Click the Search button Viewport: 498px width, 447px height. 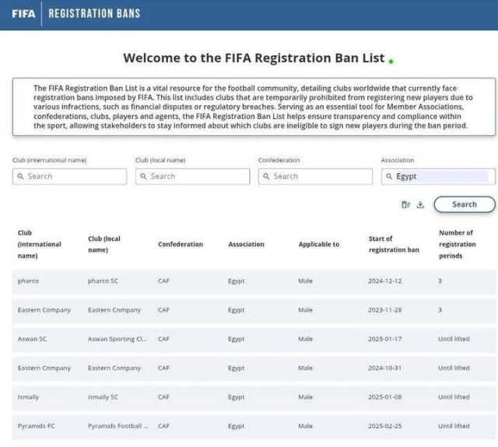(465, 204)
